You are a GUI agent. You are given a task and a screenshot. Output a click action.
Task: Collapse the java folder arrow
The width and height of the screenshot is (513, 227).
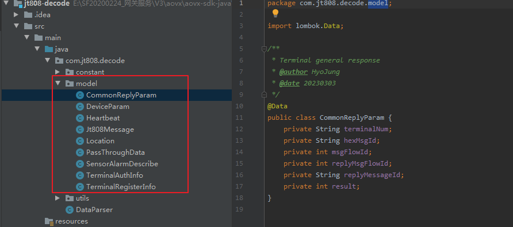tap(37, 49)
